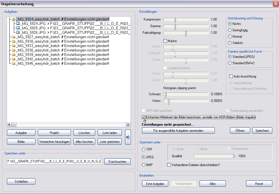
Task: Toggle the Auto Ausrichtung checkbox
Action: tap(231, 76)
